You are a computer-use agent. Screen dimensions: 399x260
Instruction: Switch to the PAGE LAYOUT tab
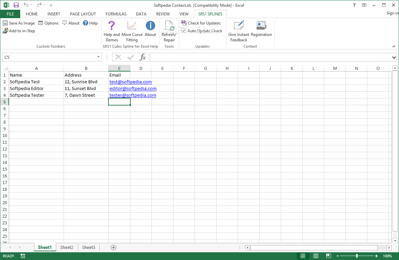point(83,14)
